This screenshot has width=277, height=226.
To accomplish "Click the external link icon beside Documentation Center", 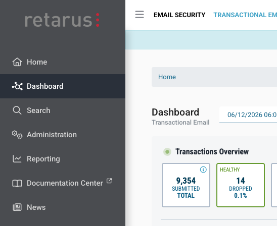I will [109, 181].
